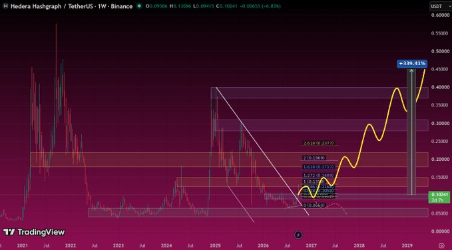Click the 0.60000 price axis label

[440, 15]
